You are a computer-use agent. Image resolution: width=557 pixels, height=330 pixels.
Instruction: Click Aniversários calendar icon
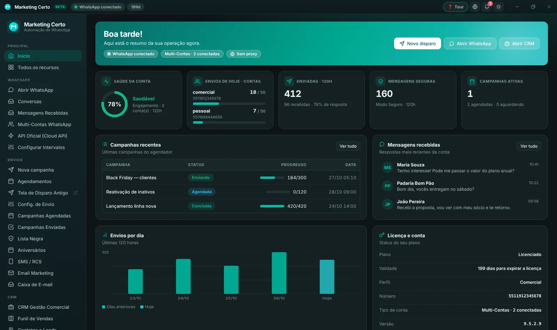pyautogui.click(x=11, y=250)
